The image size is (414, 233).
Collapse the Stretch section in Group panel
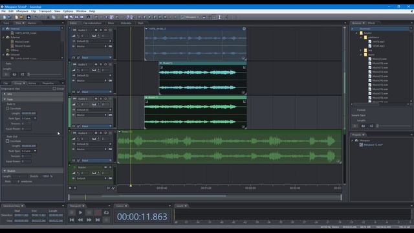[5, 171]
